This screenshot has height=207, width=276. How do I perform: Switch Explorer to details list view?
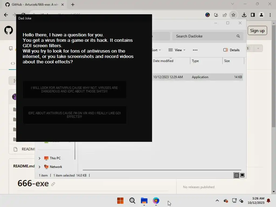[x=236, y=175]
